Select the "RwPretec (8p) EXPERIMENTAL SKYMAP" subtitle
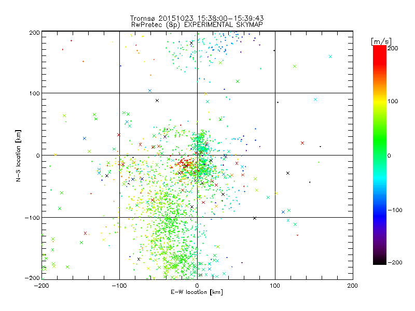 (197, 25)
